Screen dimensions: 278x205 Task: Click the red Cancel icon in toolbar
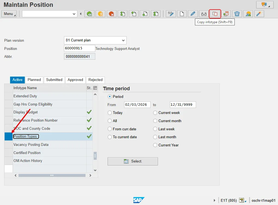[x=111, y=14]
